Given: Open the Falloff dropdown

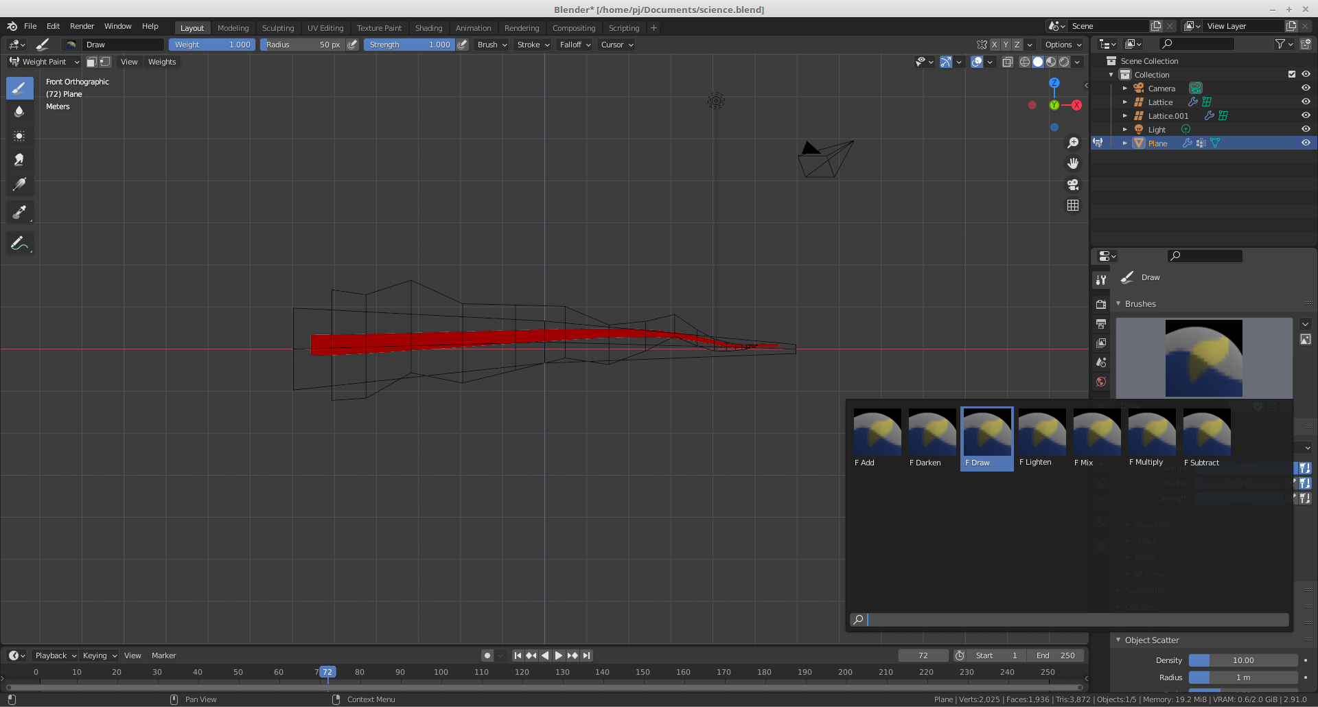Looking at the screenshot, I should (575, 45).
